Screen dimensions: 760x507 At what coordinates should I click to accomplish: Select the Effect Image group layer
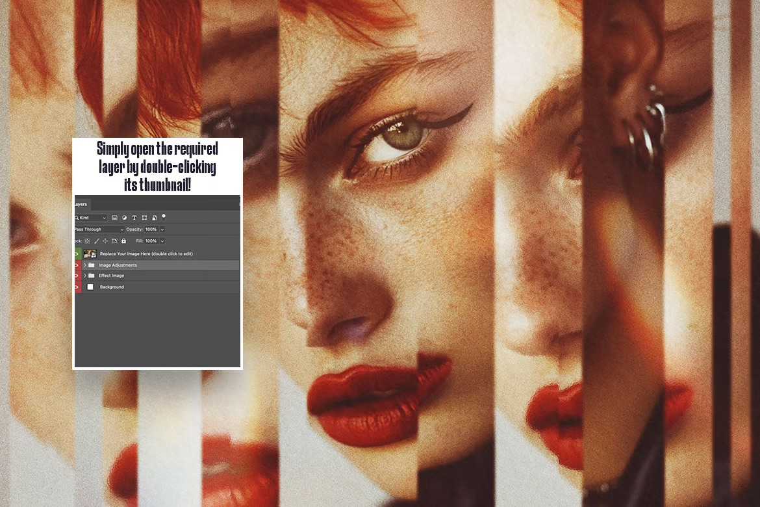point(112,276)
